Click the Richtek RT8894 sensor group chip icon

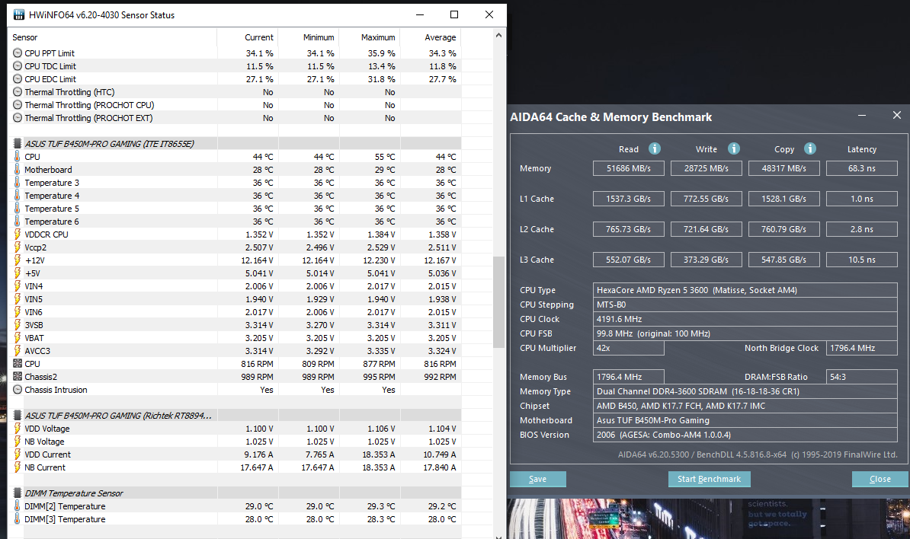[18, 416]
